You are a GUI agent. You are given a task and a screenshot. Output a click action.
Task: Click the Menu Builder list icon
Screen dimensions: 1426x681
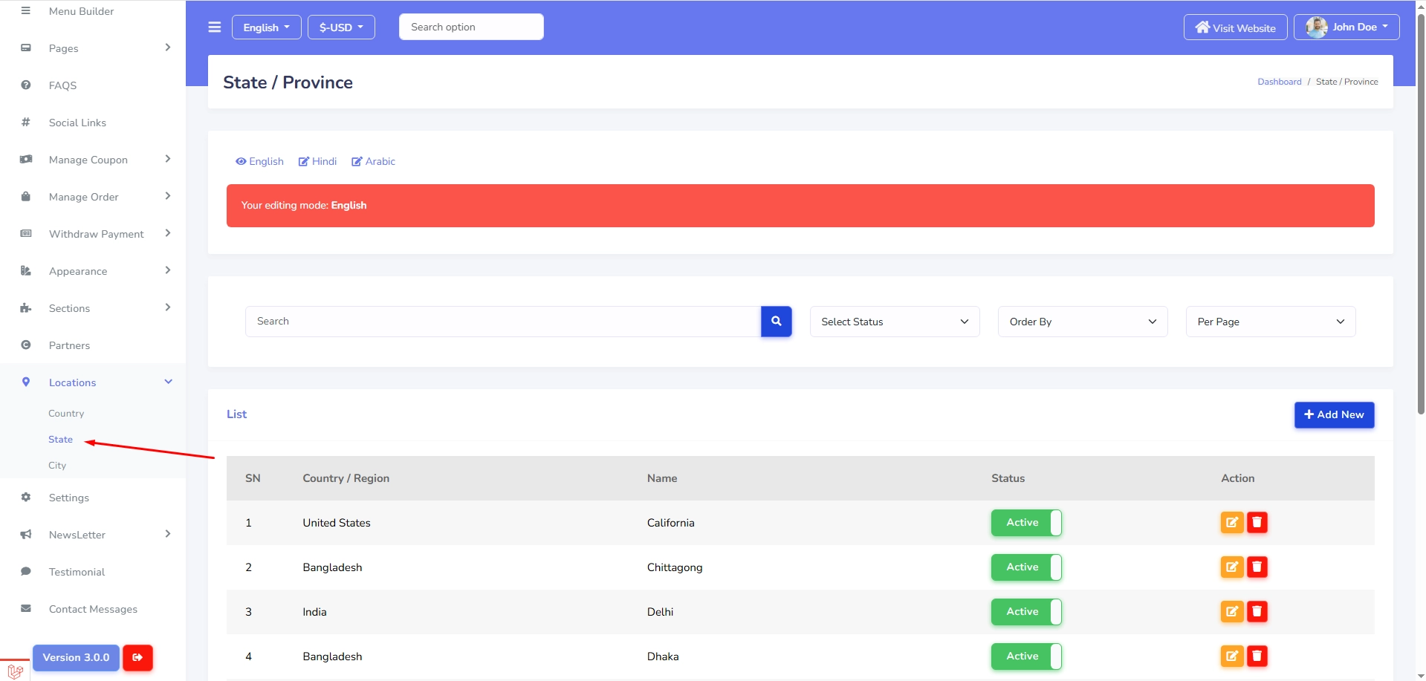click(x=26, y=10)
